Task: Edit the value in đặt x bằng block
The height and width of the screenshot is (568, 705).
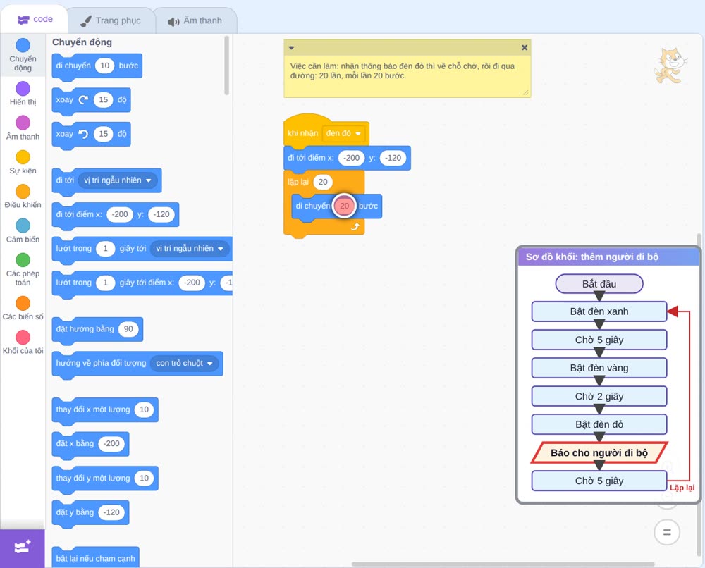Action: (x=111, y=443)
